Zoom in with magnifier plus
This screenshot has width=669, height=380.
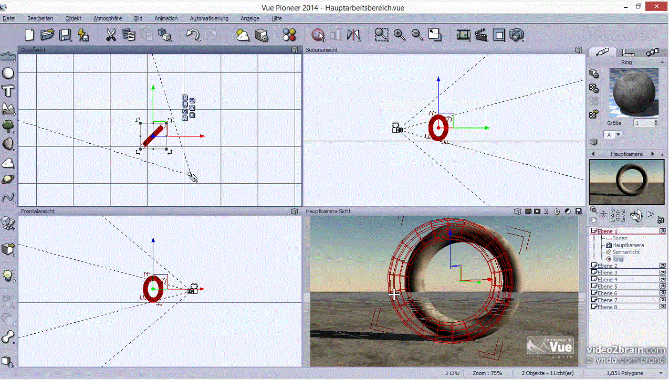[400, 35]
